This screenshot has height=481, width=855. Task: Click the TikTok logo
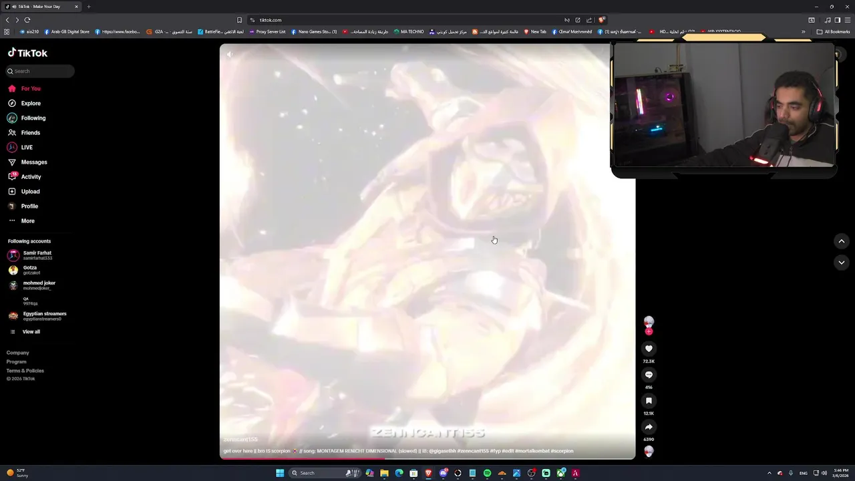tap(27, 53)
